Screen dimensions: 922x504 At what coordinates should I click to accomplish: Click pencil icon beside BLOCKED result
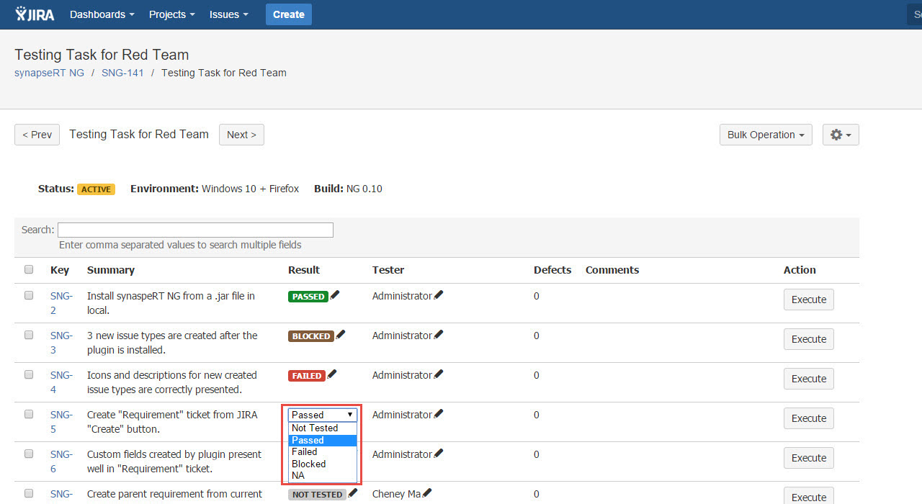tap(341, 335)
